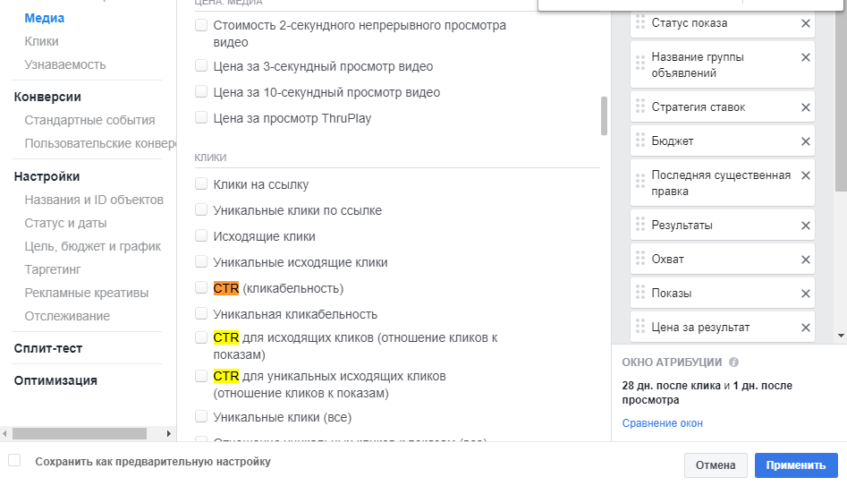
Task: Remove the Статус показа column
Action: click(x=806, y=23)
